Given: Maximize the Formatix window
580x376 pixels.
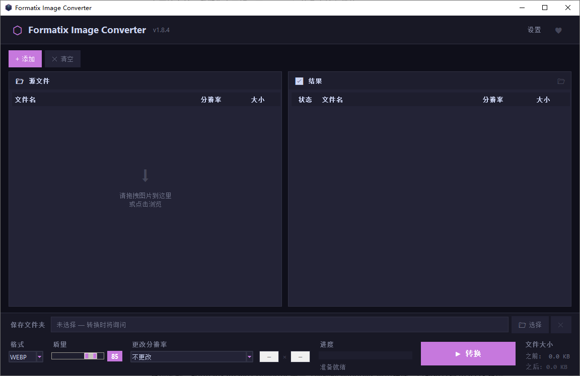Looking at the screenshot, I should point(544,8).
